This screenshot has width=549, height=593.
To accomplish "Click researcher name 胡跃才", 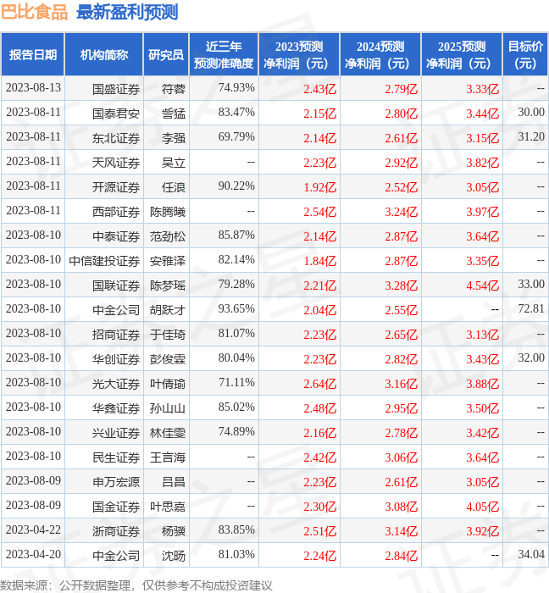I will (168, 311).
